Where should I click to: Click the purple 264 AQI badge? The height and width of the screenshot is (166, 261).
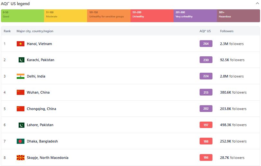206,44
